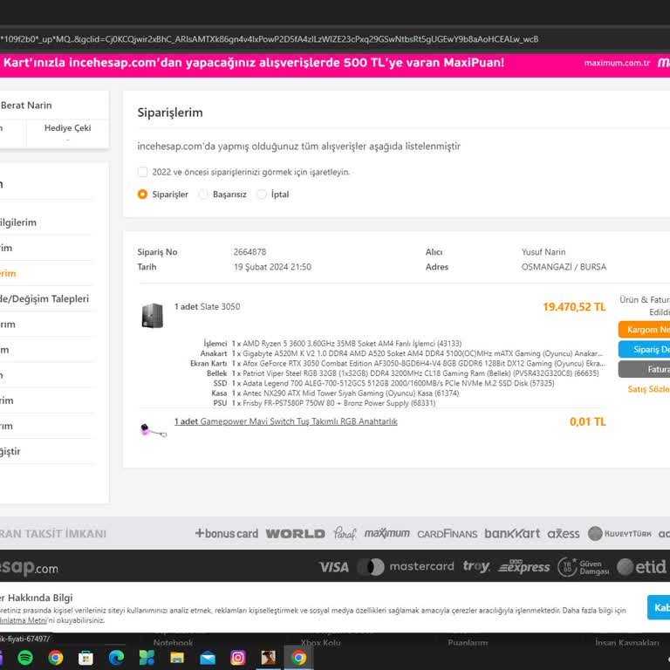Viewport: 670px width, 670px height.
Task: Click the browser address bar URL
Action: coord(271,39)
